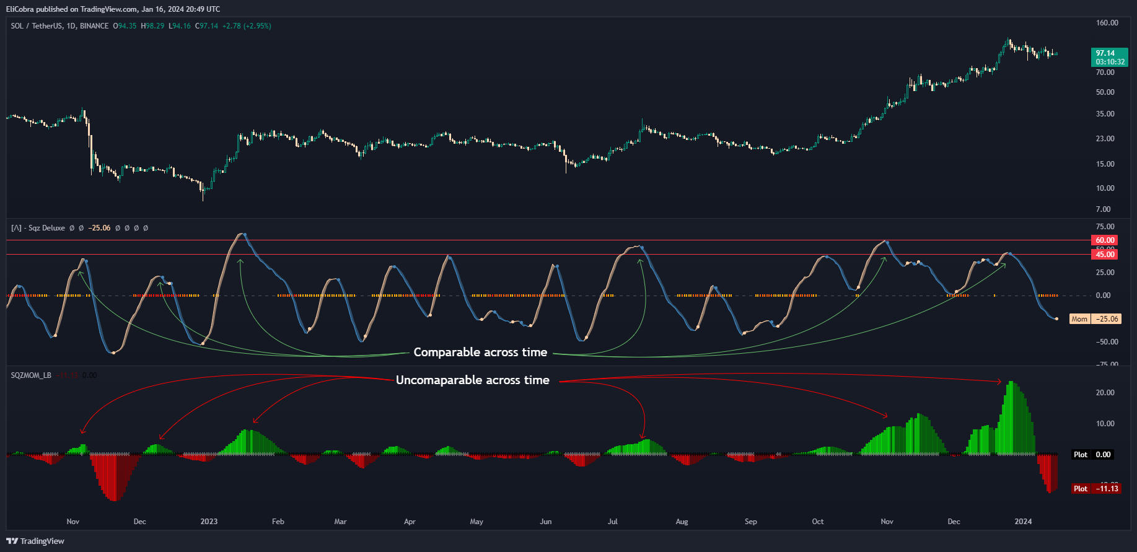Click the high price value 98.29
The image size is (1137, 552).
tap(155, 26)
